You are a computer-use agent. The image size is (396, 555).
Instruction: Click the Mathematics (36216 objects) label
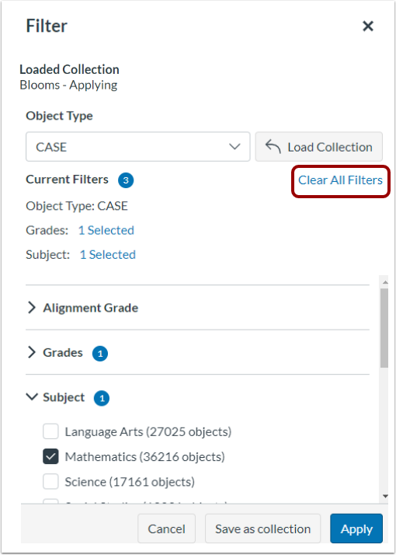145,457
